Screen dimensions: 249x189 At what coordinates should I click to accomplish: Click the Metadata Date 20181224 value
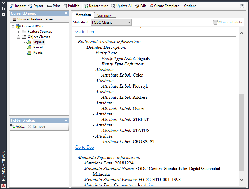click(x=124, y=163)
